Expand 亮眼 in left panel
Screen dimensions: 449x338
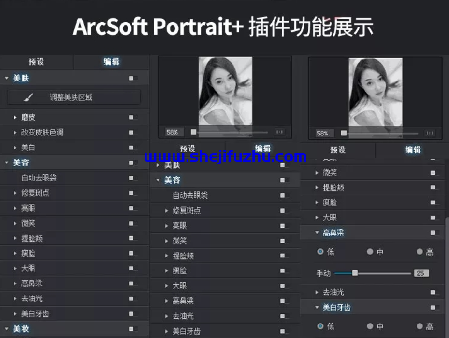(x=15, y=208)
